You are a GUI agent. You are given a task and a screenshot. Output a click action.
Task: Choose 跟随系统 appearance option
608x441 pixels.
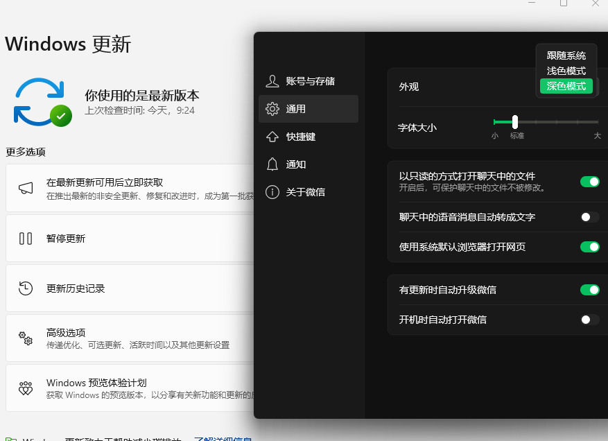point(566,55)
